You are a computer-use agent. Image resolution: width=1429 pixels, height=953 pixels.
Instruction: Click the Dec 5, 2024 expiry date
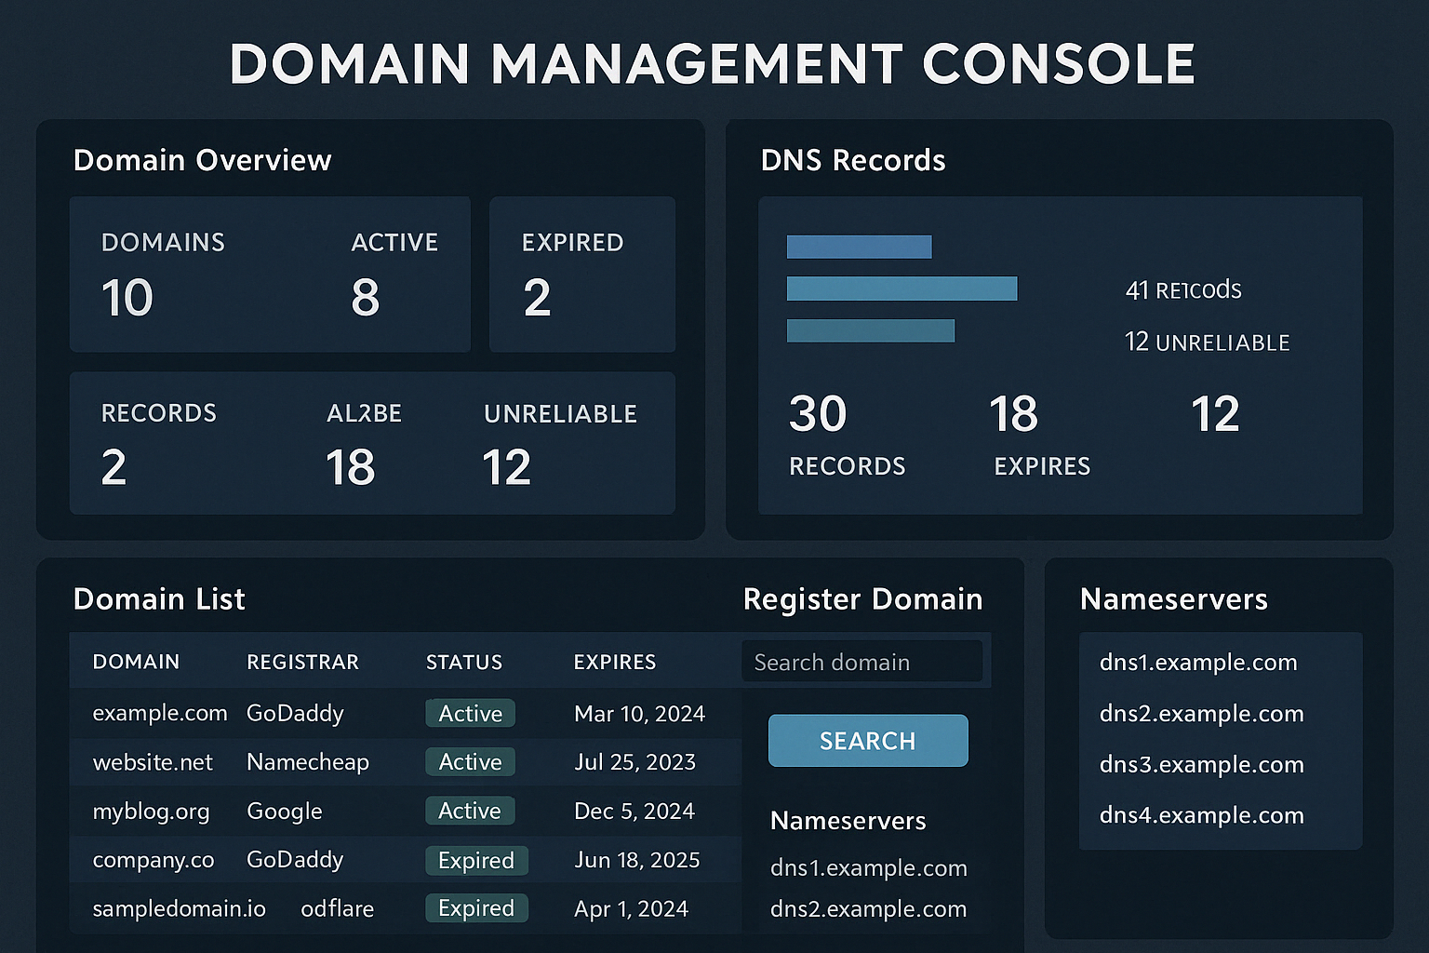(x=634, y=812)
